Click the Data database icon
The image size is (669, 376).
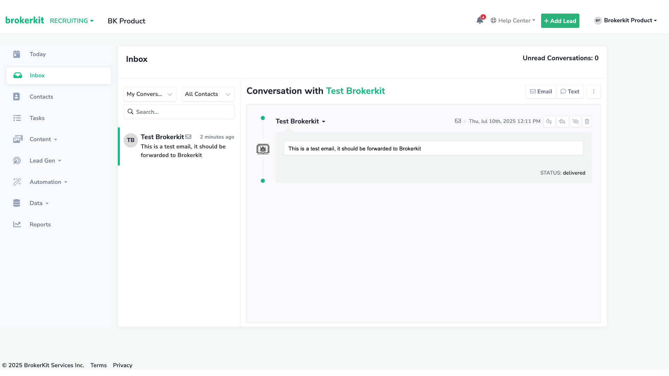click(x=17, y=203)
